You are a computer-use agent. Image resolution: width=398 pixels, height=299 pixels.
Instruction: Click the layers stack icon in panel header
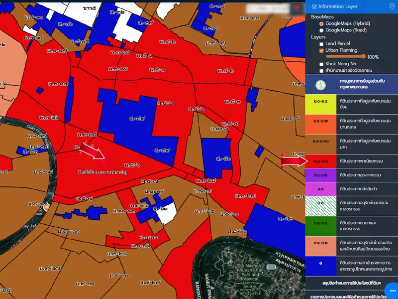[x=313, y=6]
